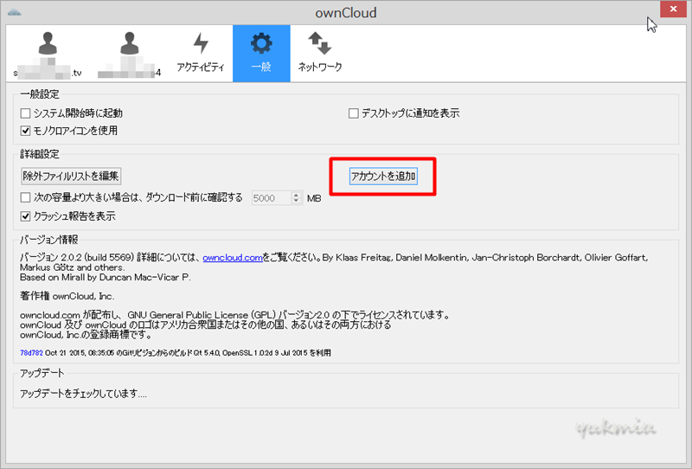Image resolution: width=692 pixels, height=469 pixels.
Task: Enable デスクトップに通知を表示 checkbox
Action: pos(354,113)
